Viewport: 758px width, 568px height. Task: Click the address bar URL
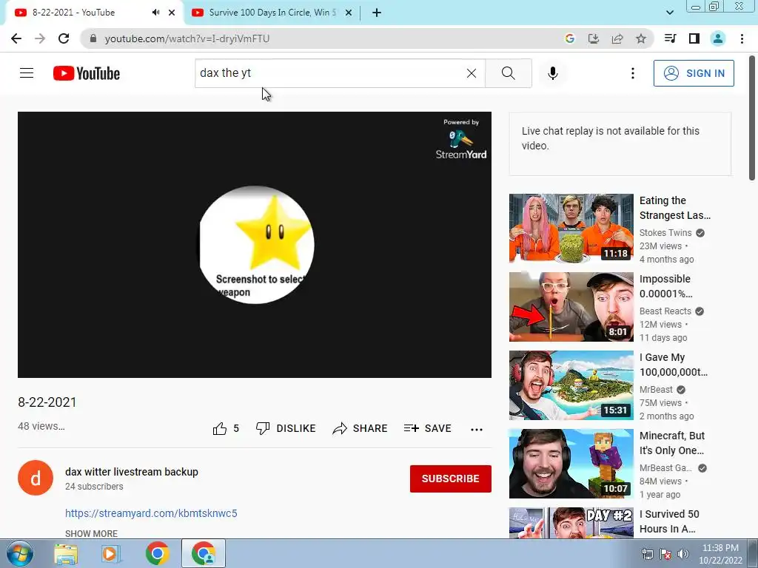(187, 38)
